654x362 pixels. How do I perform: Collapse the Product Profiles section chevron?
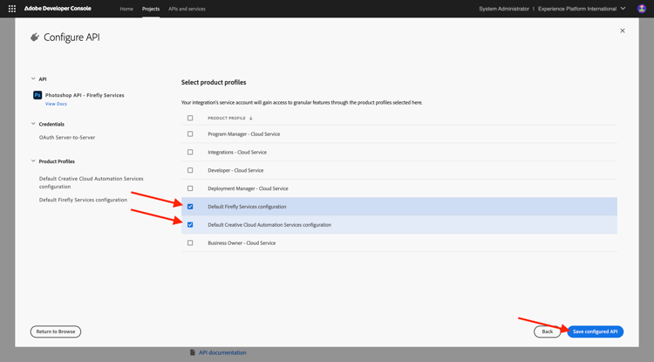[33, 161]
